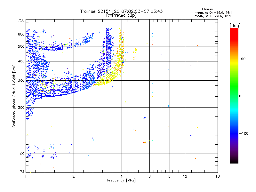Screen dimensions: 256x192
Task: Click the y-axis tick label '400'
Action: point(21,61)
